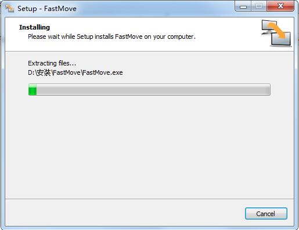
Task: Click the upper monitor in the header graphic
Action: [x=268, y=27]
